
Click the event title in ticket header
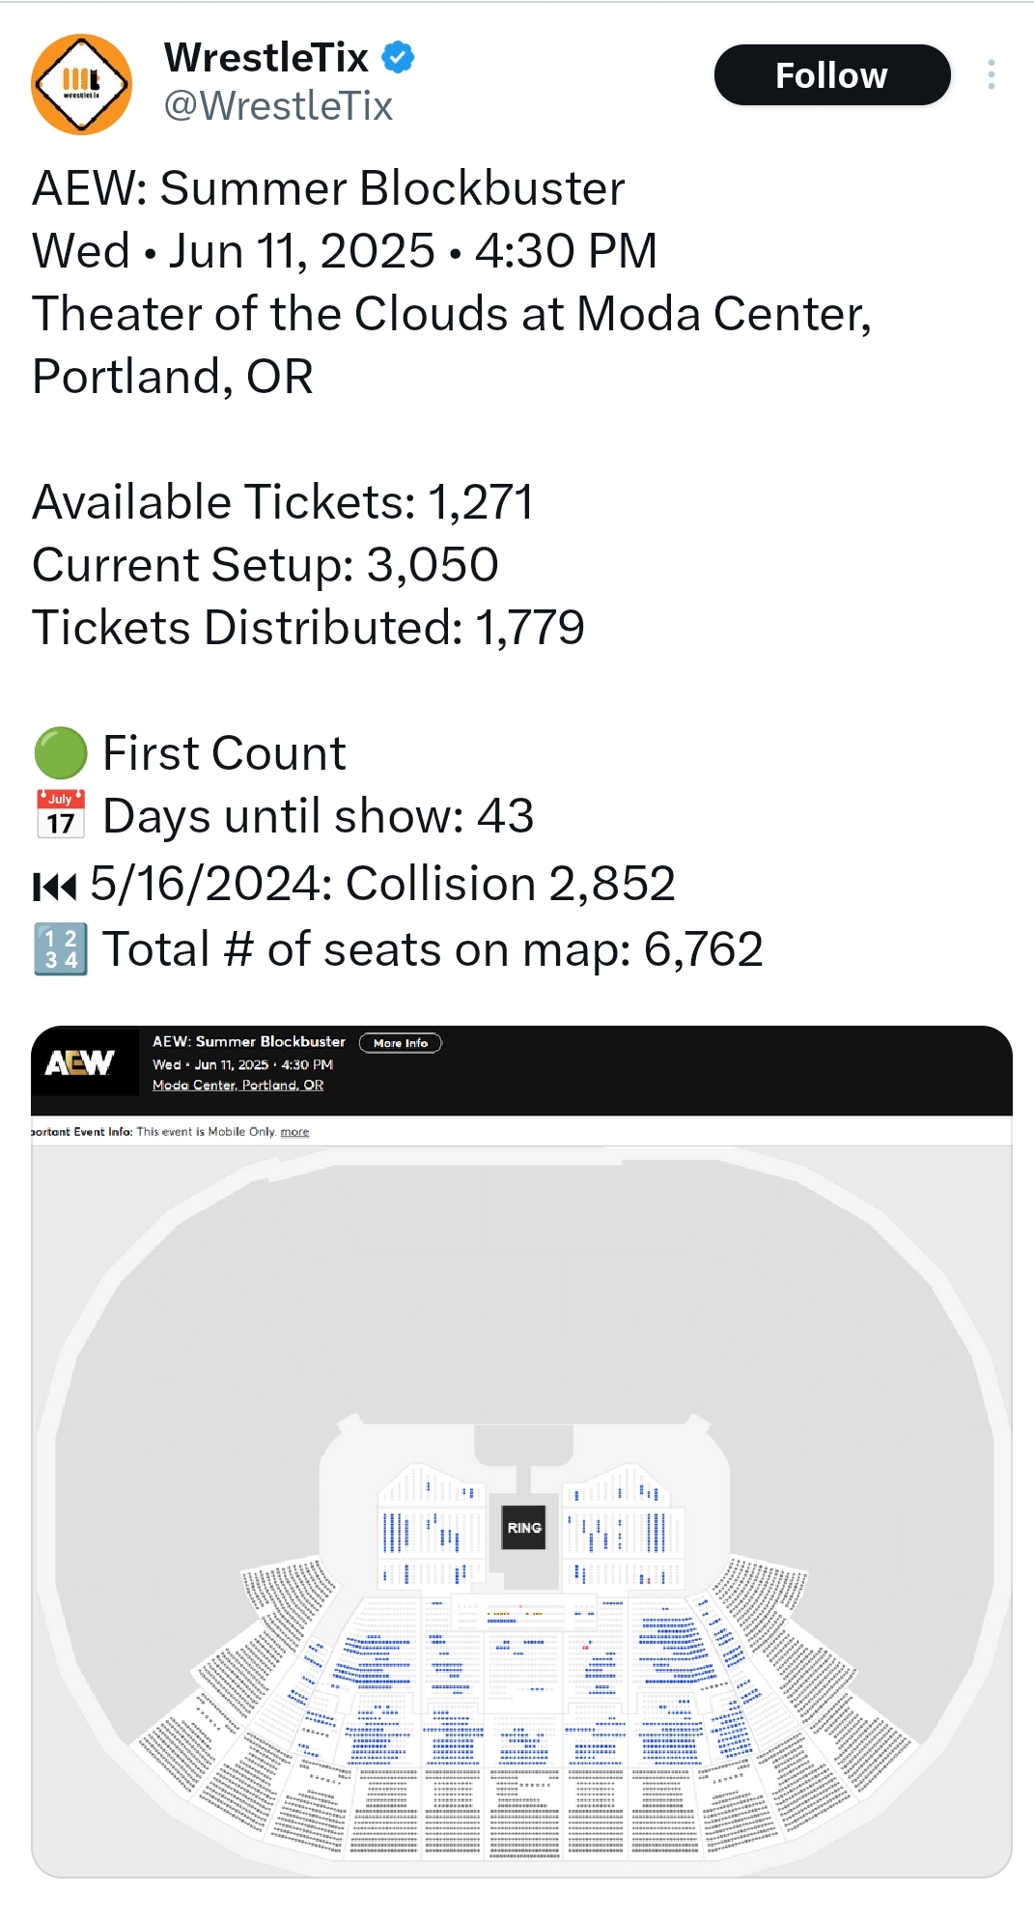(248, 1041)
